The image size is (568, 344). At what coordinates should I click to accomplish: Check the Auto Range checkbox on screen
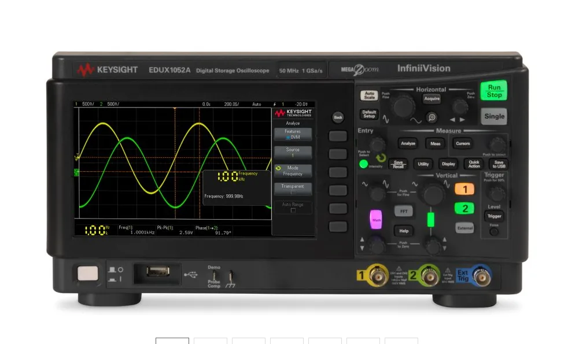[x=293, y=210]
